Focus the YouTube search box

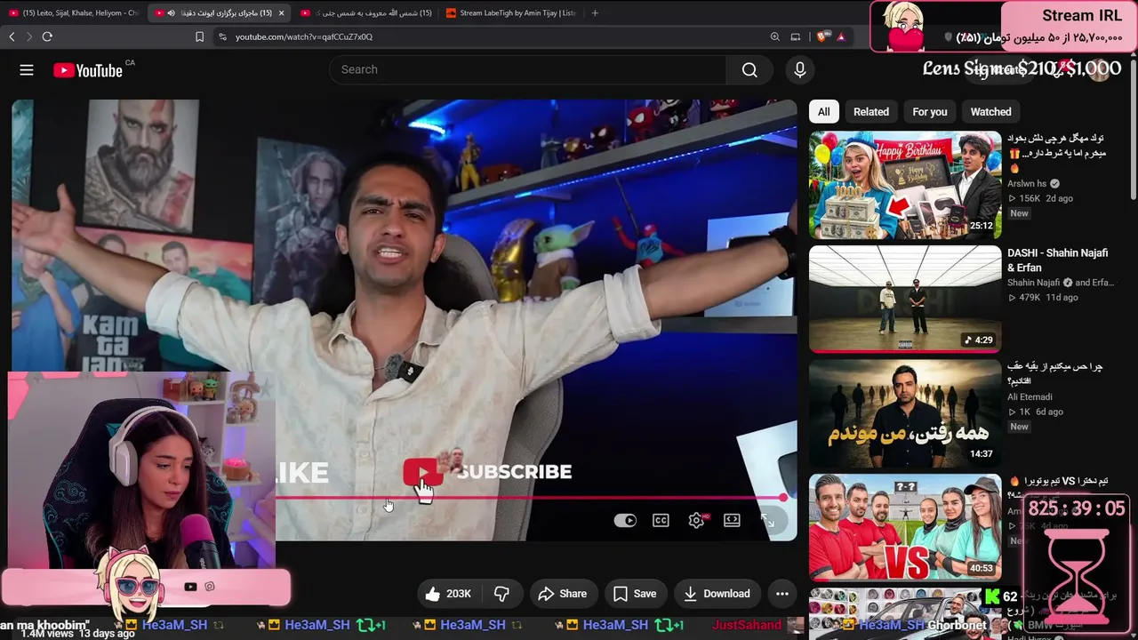point(528,70)
